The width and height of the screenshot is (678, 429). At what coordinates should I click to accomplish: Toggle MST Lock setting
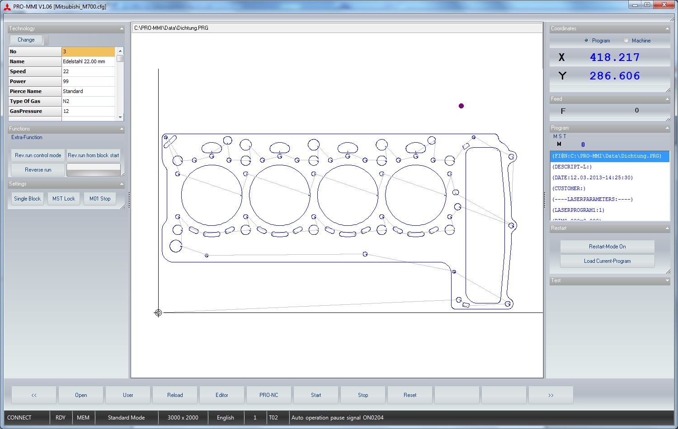(x=64, y=199)
